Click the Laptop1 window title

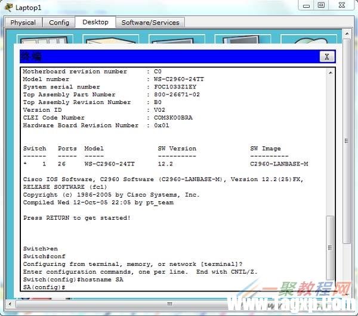[x=28, y=8]
